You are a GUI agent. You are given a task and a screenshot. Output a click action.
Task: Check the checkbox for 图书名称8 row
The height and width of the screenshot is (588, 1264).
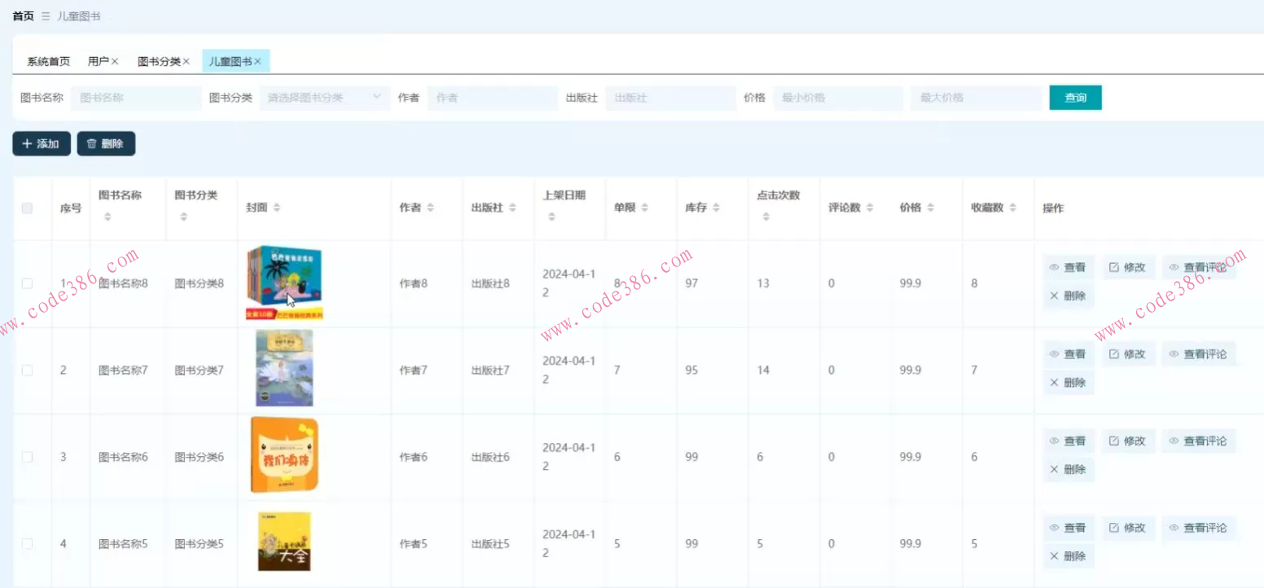pyautogui.click(x=27, y=283)
